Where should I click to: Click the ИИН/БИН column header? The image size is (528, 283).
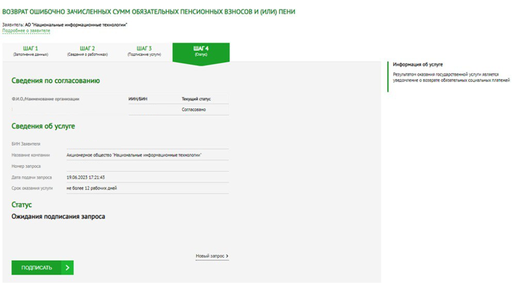[138, 99]
